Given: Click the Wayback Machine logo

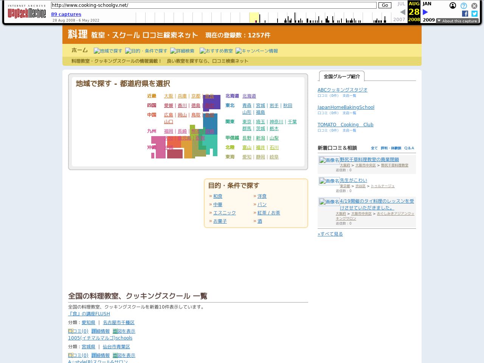Looking at the screenshot, I should point(26,12).
